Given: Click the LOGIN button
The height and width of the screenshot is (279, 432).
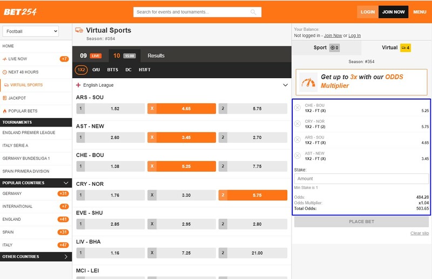Looking at the screenshot, I should (x=368, y=12).
